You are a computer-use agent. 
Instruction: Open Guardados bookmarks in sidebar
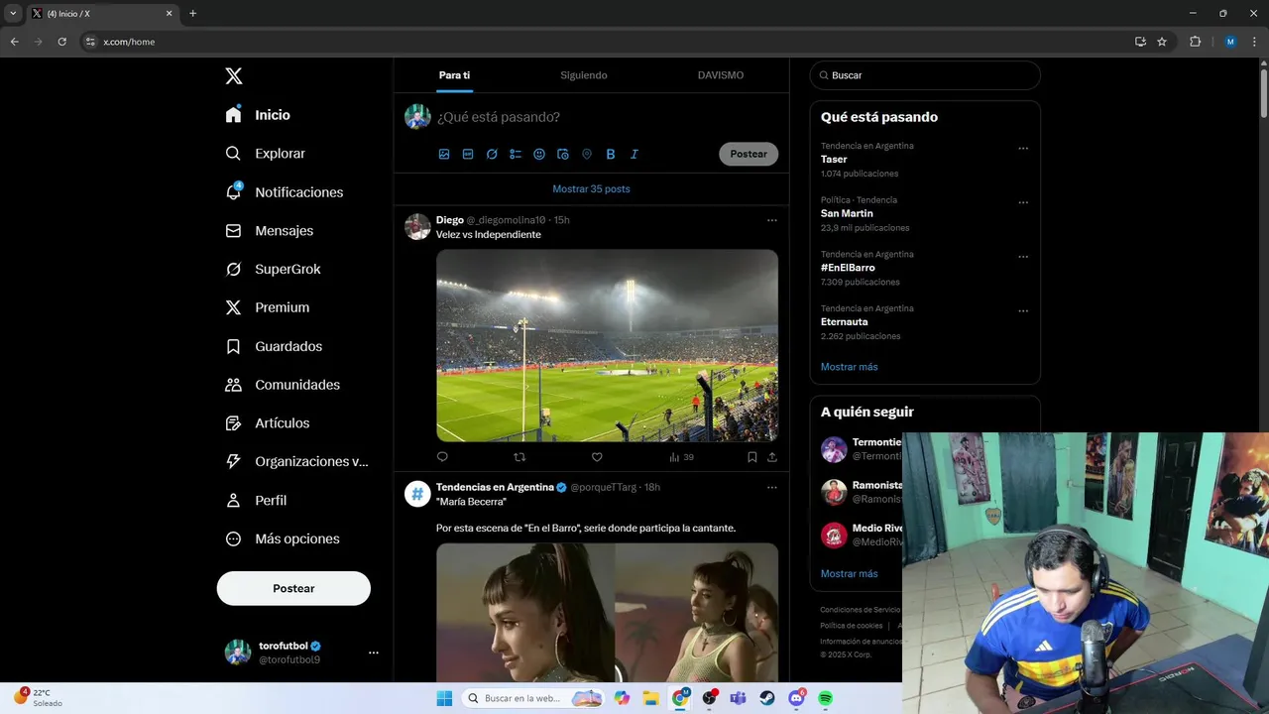click(274, 346)
